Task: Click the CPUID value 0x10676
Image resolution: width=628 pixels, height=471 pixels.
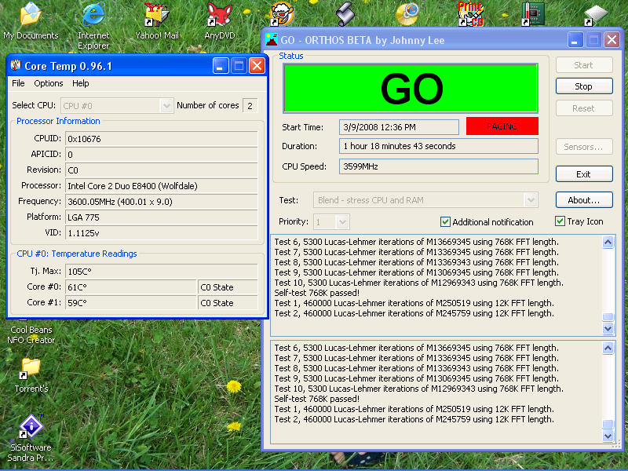Action: point(162,139)
